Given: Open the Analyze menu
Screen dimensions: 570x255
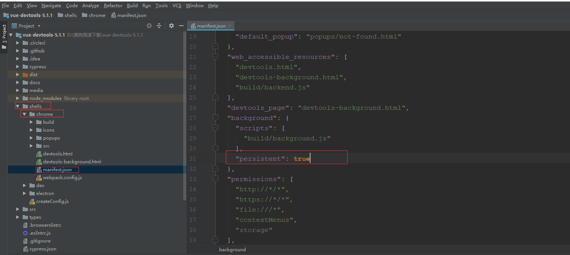Looking at the screenshot, I should (91, 5).
